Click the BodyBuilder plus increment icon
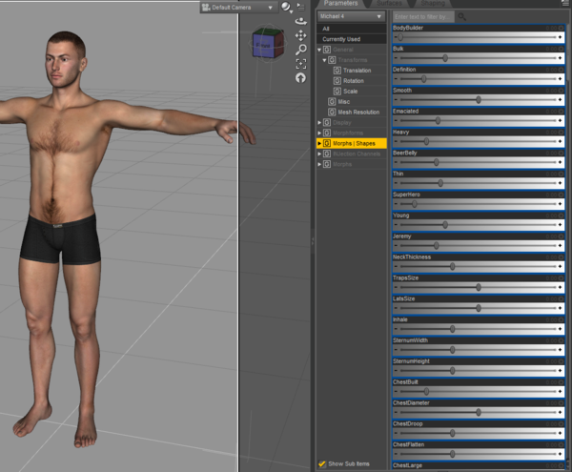The width and height of the screenshot is (572, 472). coord(560,37)
